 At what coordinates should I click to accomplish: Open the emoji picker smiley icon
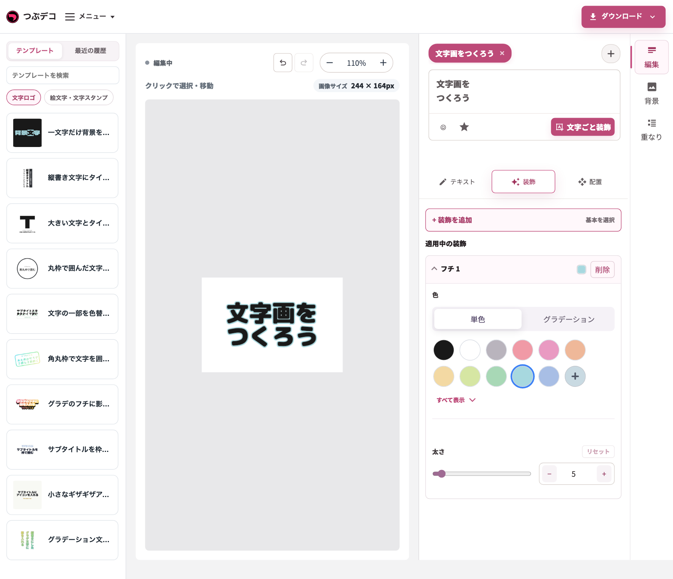[x=443, y=127]
